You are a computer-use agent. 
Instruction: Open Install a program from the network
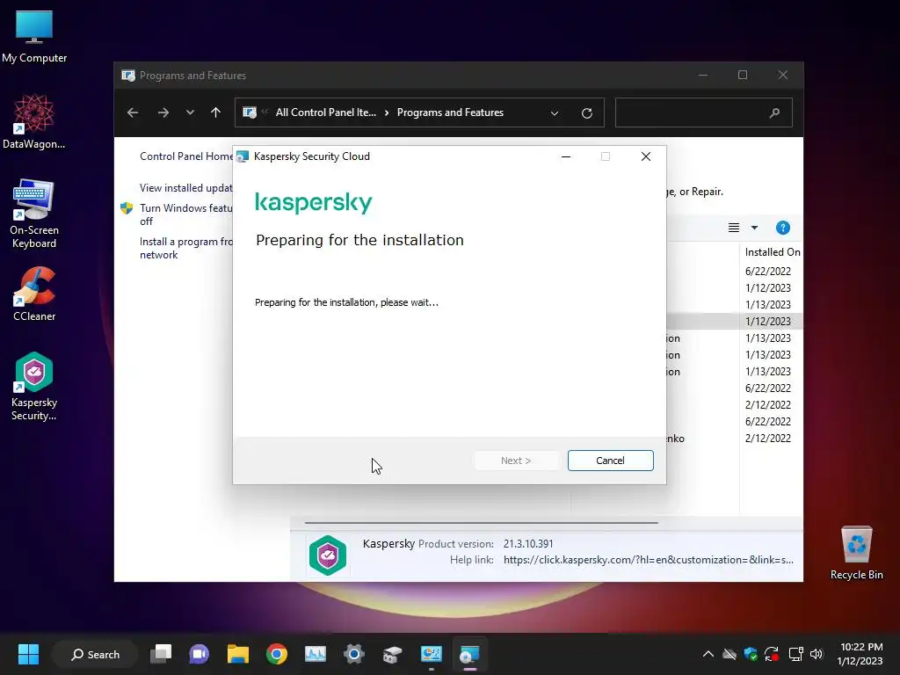(186, 248)
